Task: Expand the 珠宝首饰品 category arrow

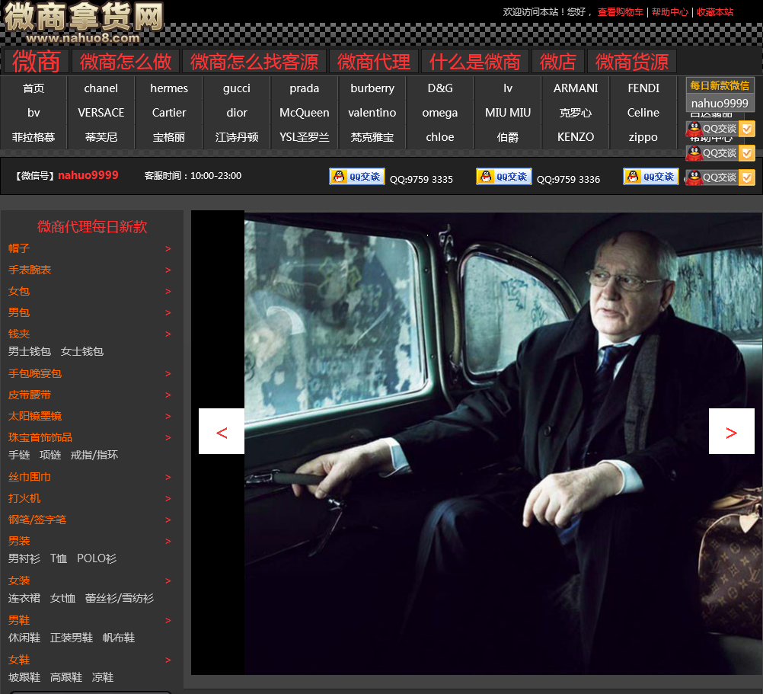Action: coord(168,437)
